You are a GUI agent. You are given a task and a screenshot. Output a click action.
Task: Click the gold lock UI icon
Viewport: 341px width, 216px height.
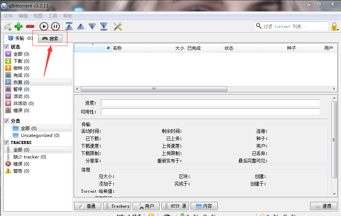coord(334,27)
